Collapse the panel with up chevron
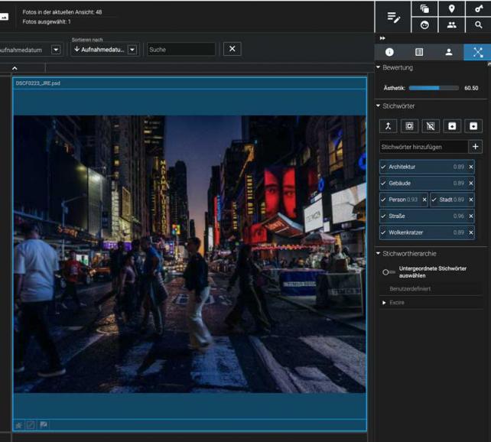The height and width of the screenshot is (442, 491). pos(15,68)
